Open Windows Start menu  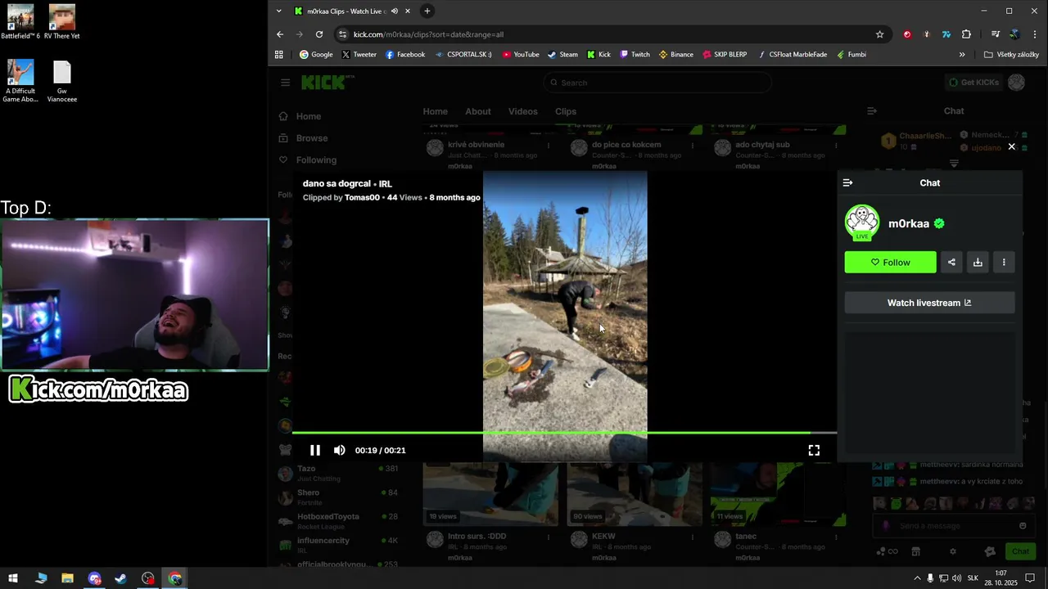click(x=13, y=578)
